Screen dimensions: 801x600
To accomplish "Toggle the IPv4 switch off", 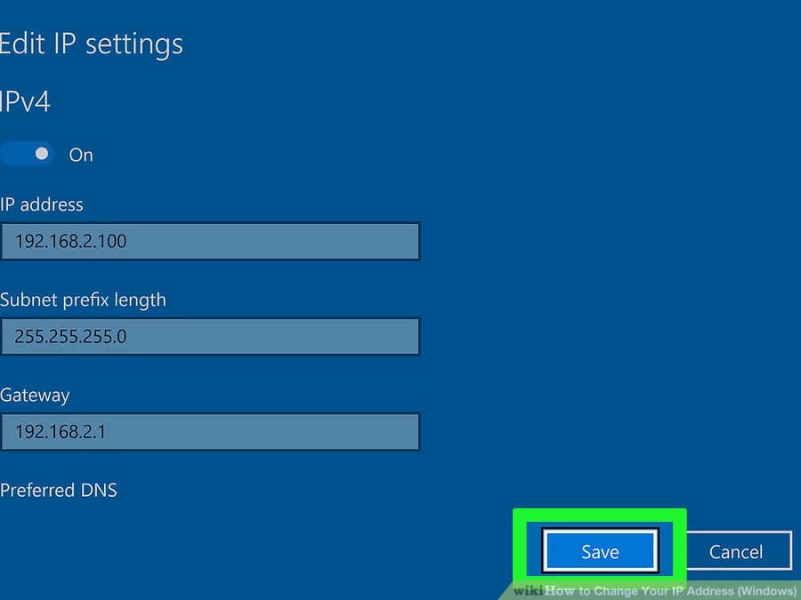I will click(x=27, y=154).
